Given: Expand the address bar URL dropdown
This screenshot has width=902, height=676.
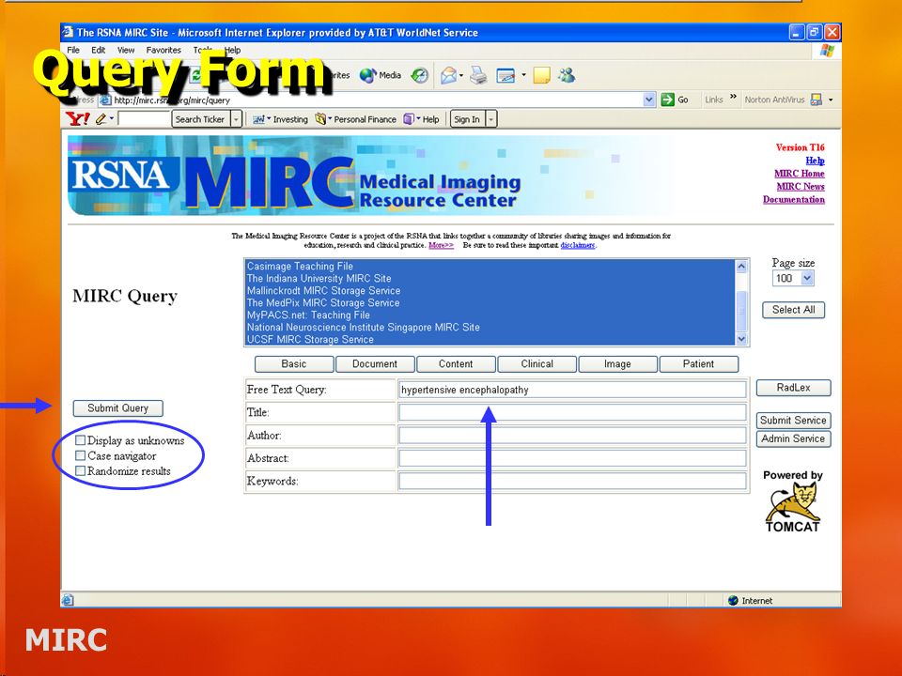Looking at the screenshot, I should [649, 100].
